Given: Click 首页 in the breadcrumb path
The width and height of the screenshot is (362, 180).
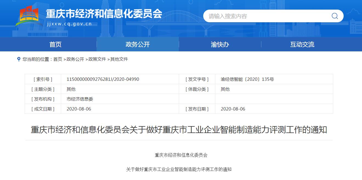Looking at the screenshot, I should 58,59.
